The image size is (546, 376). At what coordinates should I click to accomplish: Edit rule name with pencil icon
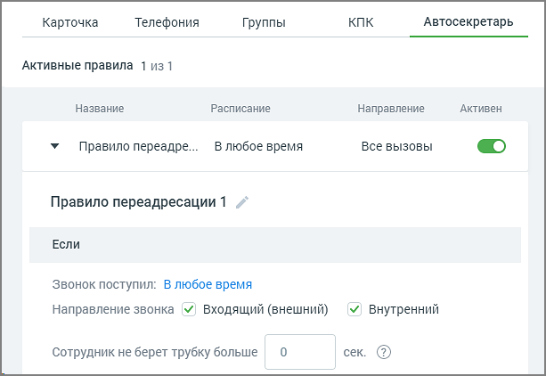coord(242,202)
